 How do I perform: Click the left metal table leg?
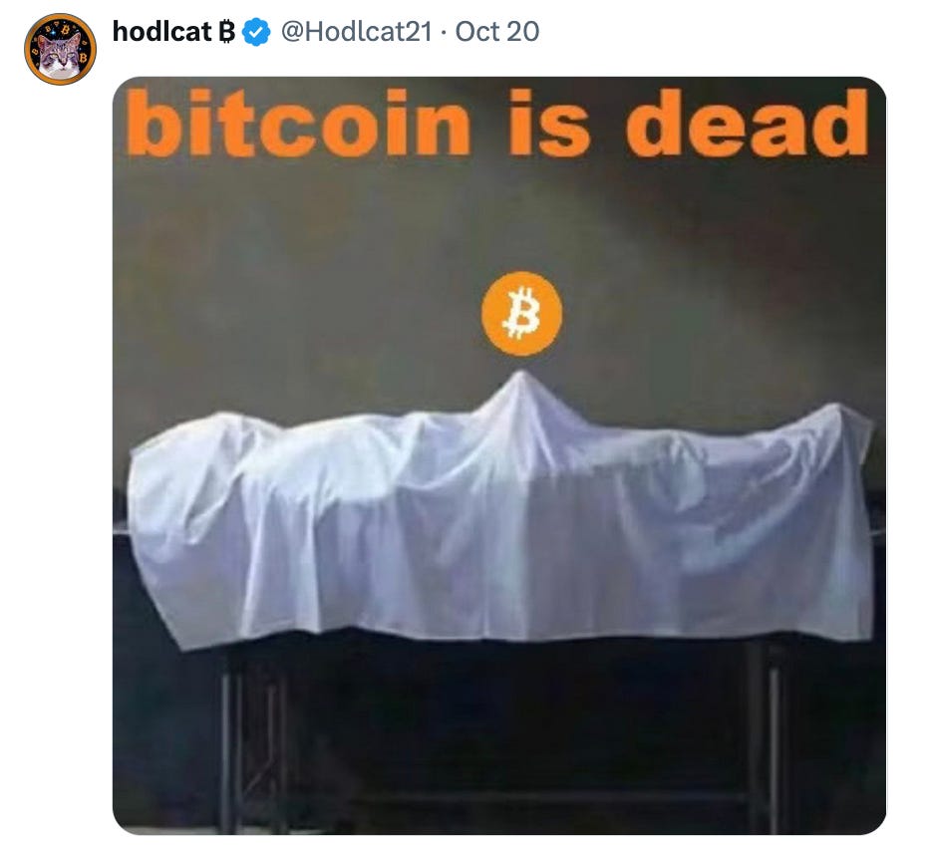(226, 742)
